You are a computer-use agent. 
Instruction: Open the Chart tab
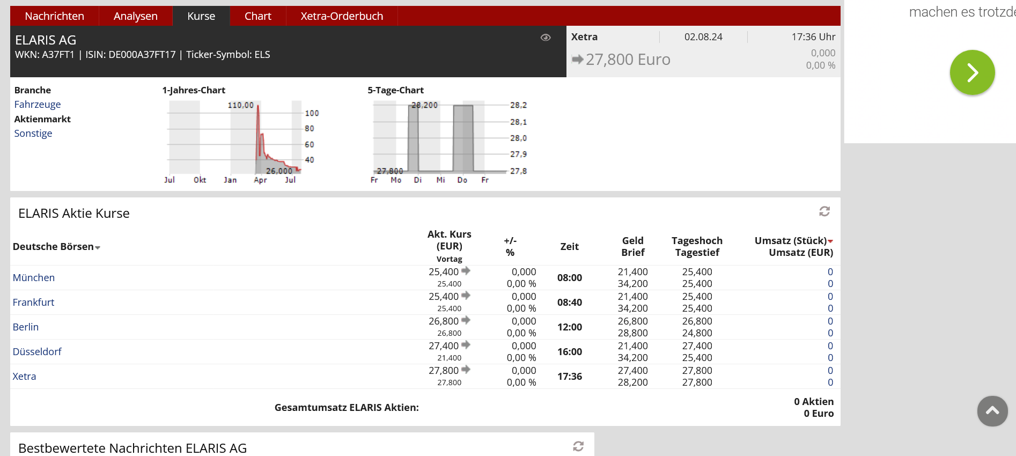(257, 16)
